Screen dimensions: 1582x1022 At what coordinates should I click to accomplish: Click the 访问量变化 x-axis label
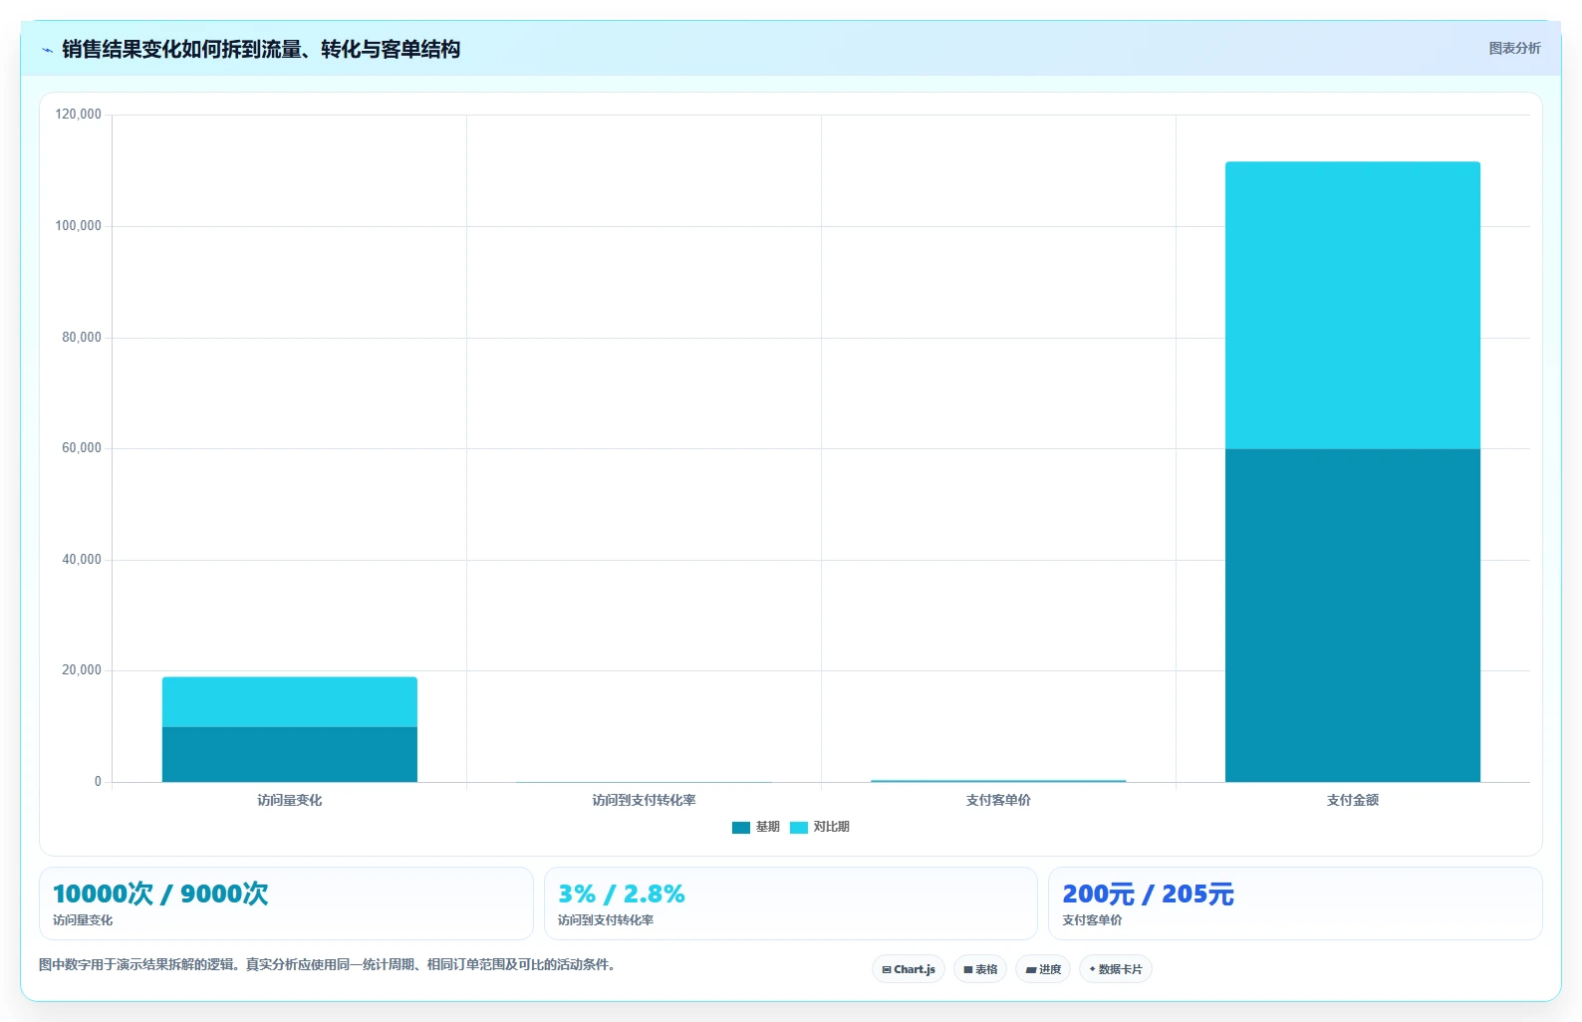290,800
